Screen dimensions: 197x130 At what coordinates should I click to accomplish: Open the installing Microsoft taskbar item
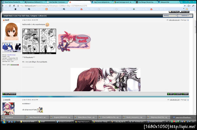click(x=156, y=122)
